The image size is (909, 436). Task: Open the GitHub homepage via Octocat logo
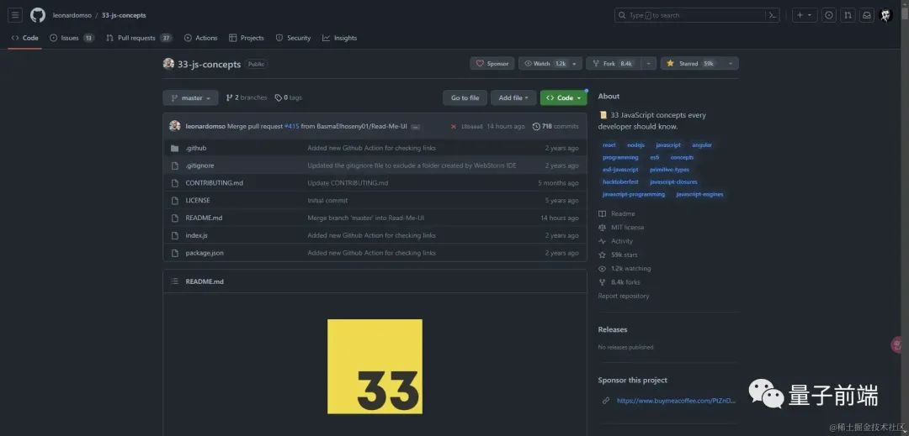38,15
